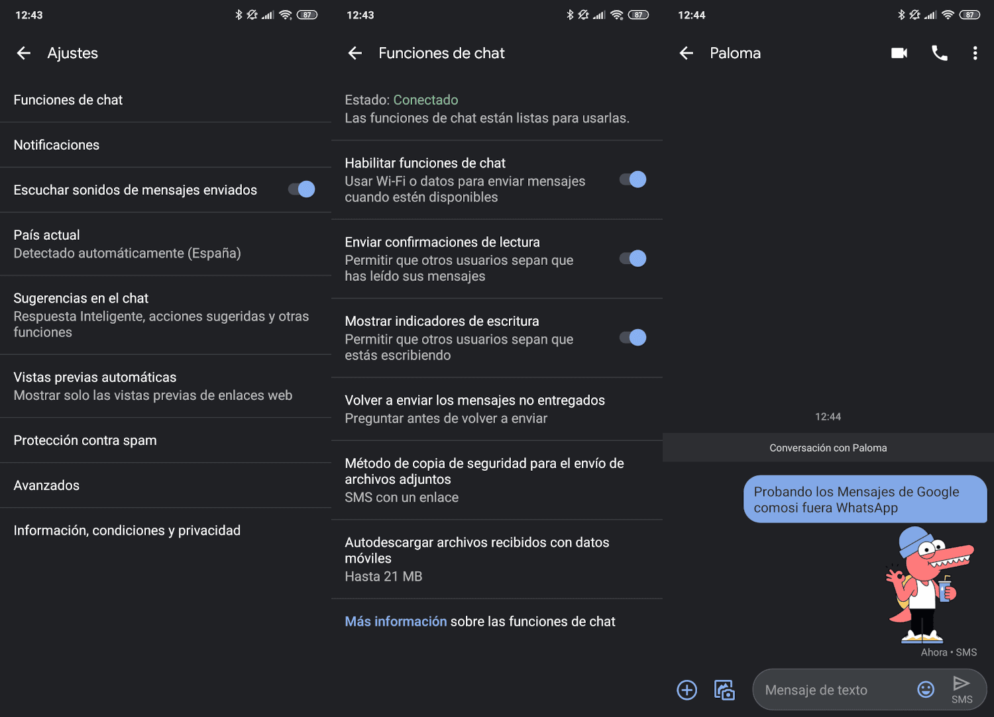Turn off Enviar confirmaciones de lectura
Viewport: 994px width, 717px height.
click(x=633, y=258)
